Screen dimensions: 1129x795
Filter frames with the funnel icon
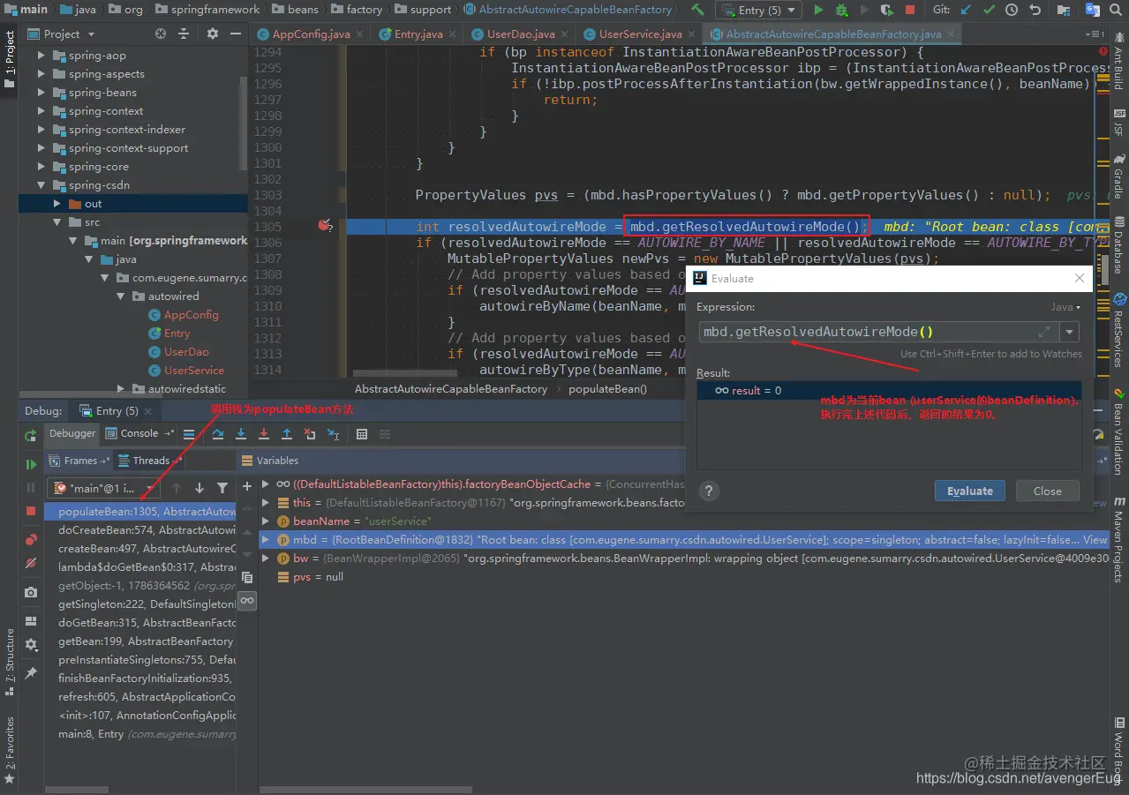(x=222, y=488)
